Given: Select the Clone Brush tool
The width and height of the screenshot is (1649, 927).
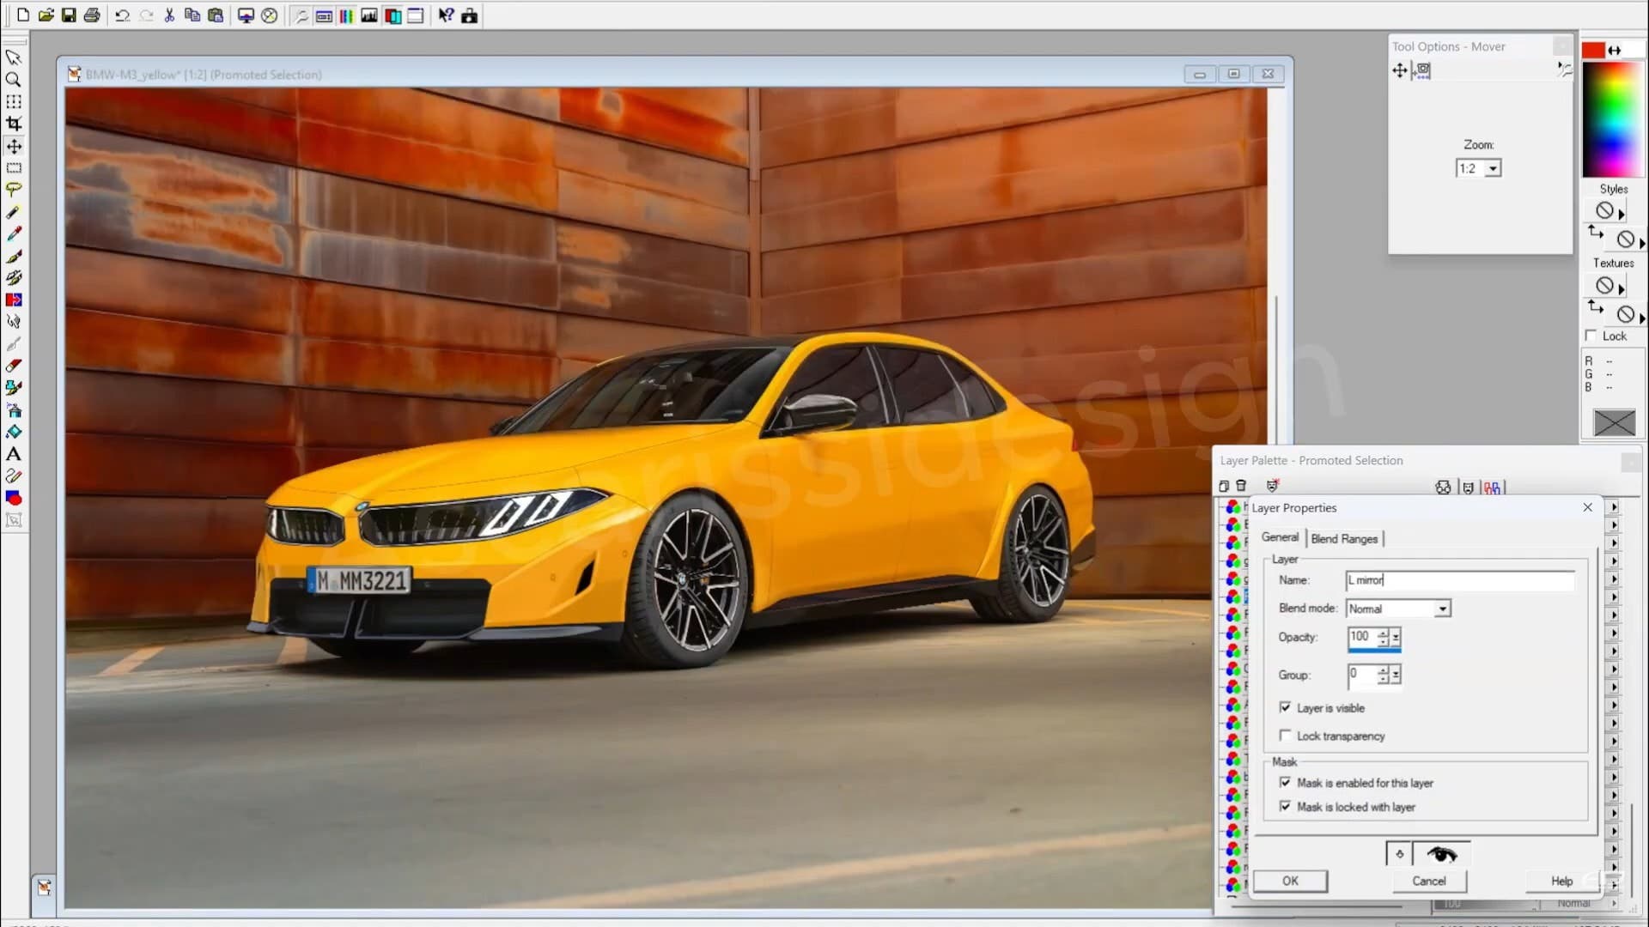Looking at the screenshot, I should [14, 277].
